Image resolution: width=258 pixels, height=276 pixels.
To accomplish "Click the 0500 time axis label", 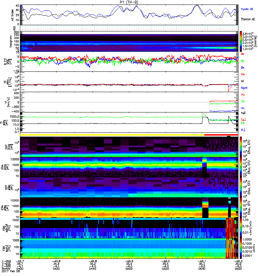I will [x=129, y=269].
